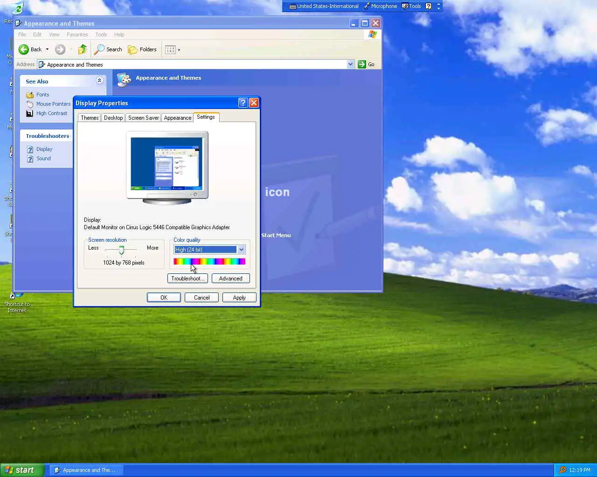This screenshot has width=597, height=477.
Task: Open the Fonts link
Action: coord(43,95)
